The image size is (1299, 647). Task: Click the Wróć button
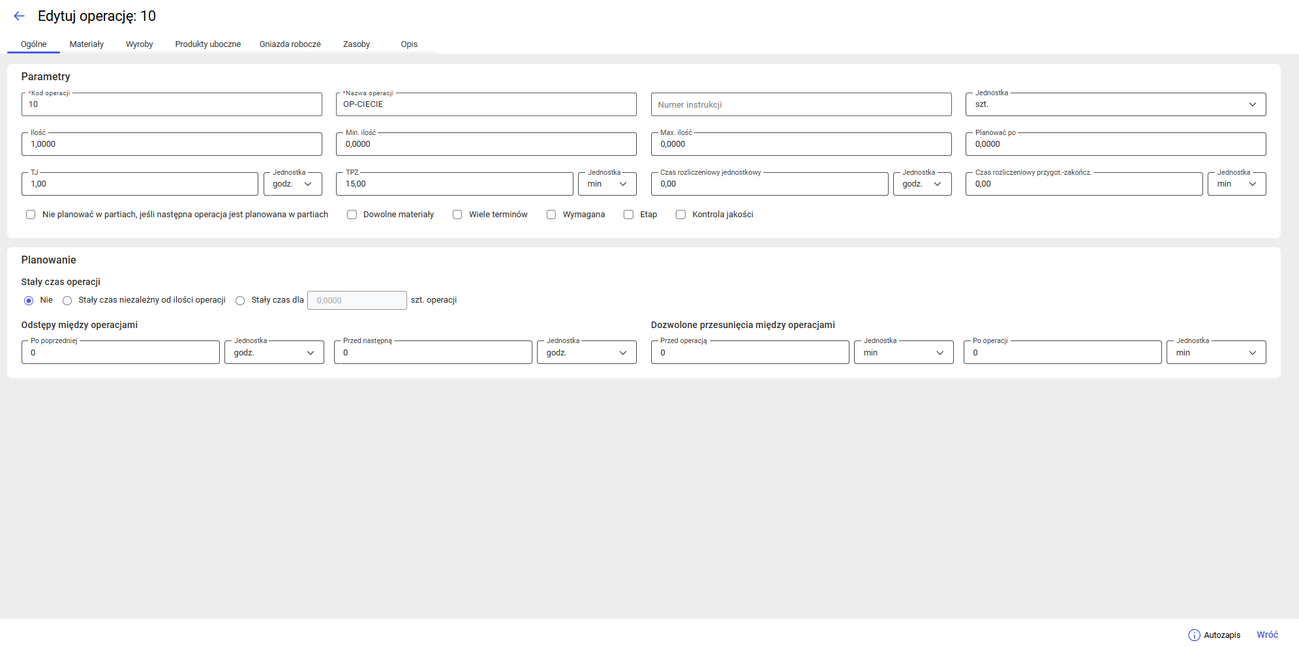1267,635
